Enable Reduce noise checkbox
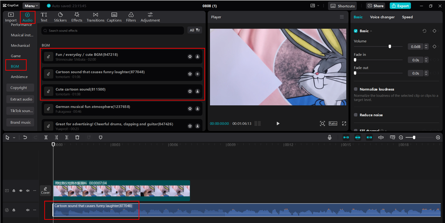 click(356, 115)
